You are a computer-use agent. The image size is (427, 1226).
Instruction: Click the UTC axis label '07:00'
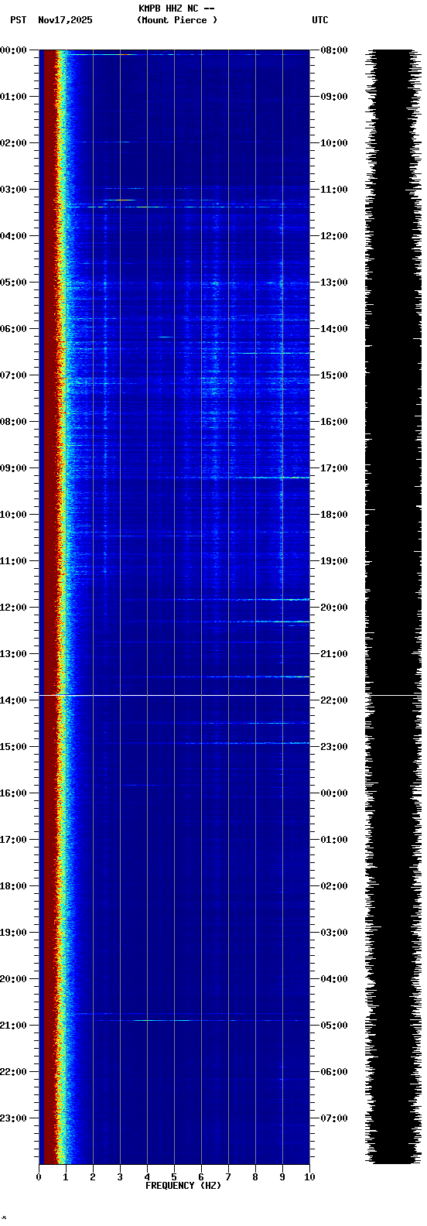tap(334, 1118)
